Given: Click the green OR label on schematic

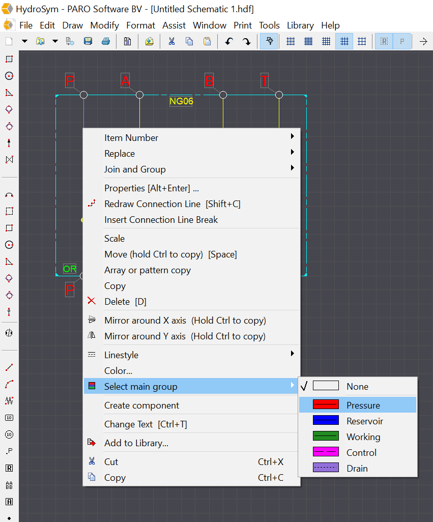Looking at the screenshot, I should pyautogui.click(x=70, y=269).
